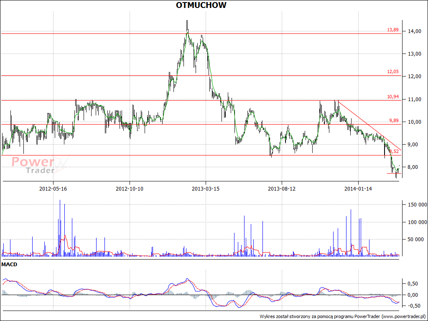This screenshot has width=428, height=321.
Task: Click the MACD indicator label
Action: (9, 265)
